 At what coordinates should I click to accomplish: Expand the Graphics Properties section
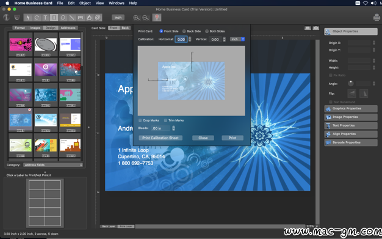351,109
